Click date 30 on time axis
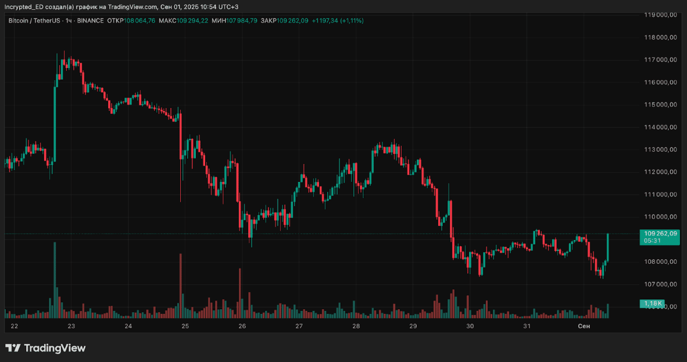 point(470,326)
